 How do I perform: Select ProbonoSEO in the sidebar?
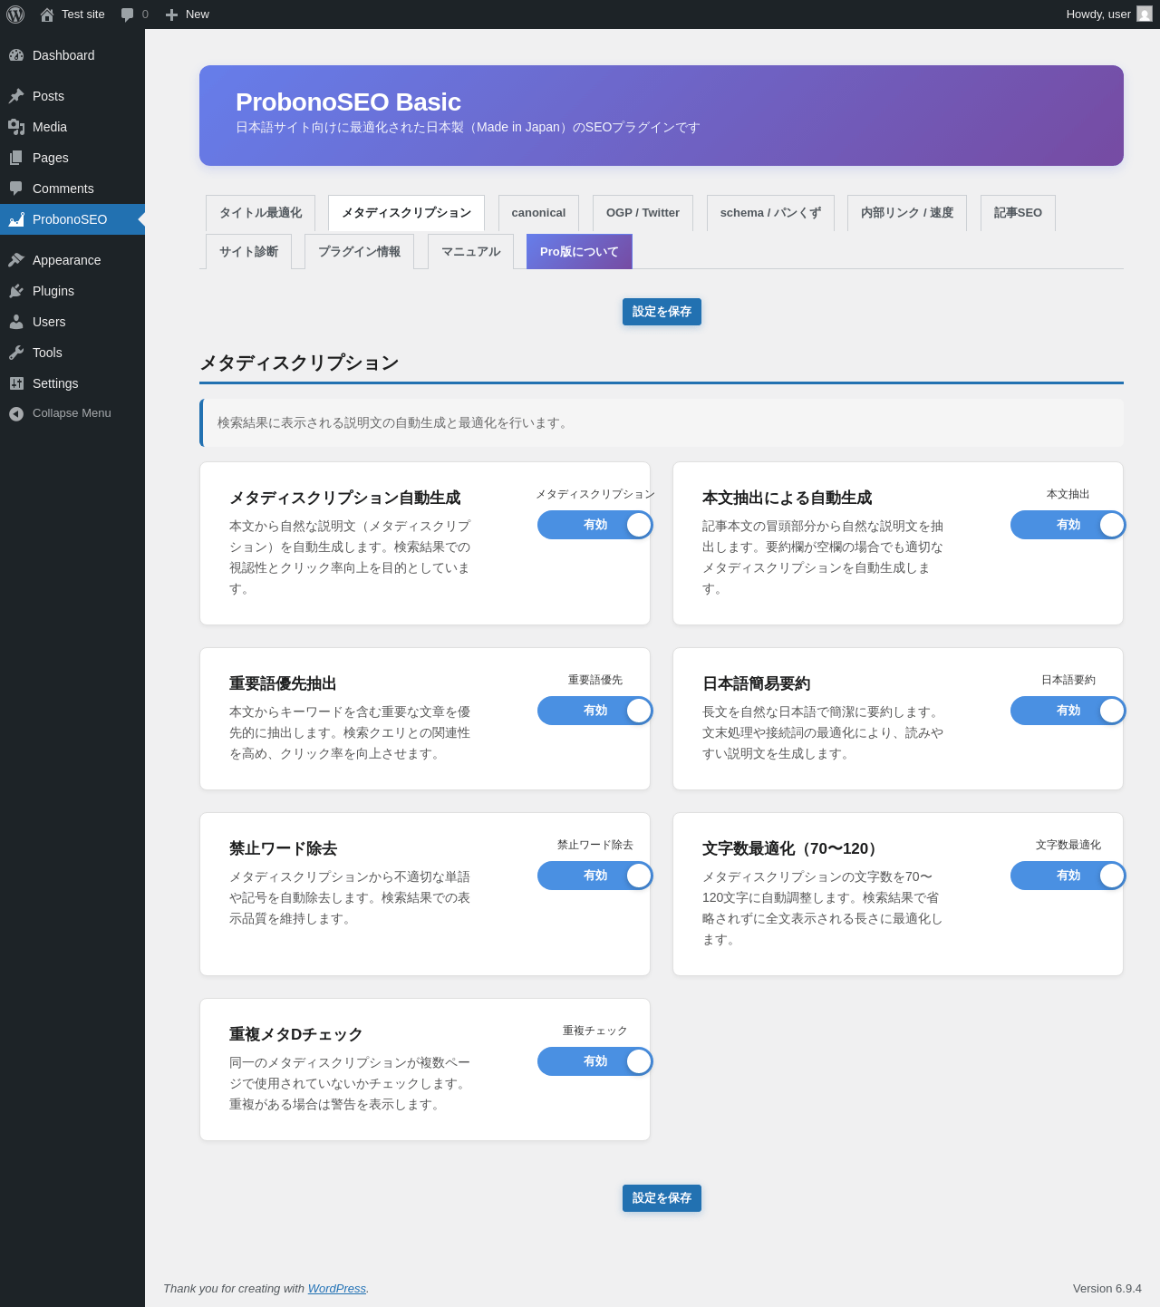[x=72, y=219]
